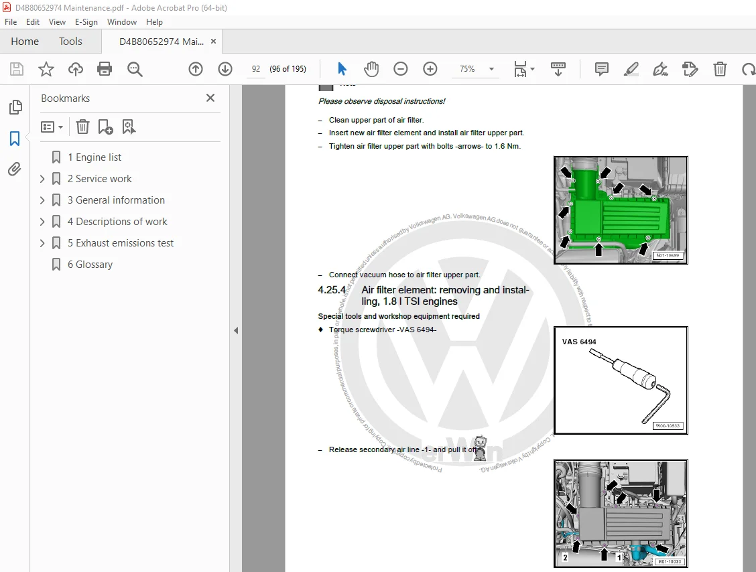This screenshot has height=572, width=756.
Task: Open fit page icon's dropdown arrow
Action: (x=532, y=69)
